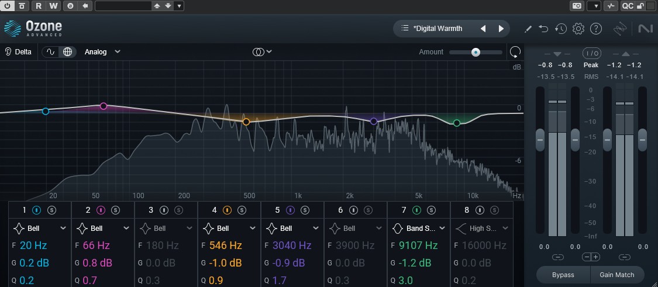Select the pink band 2 node on curve

(104, 106)
